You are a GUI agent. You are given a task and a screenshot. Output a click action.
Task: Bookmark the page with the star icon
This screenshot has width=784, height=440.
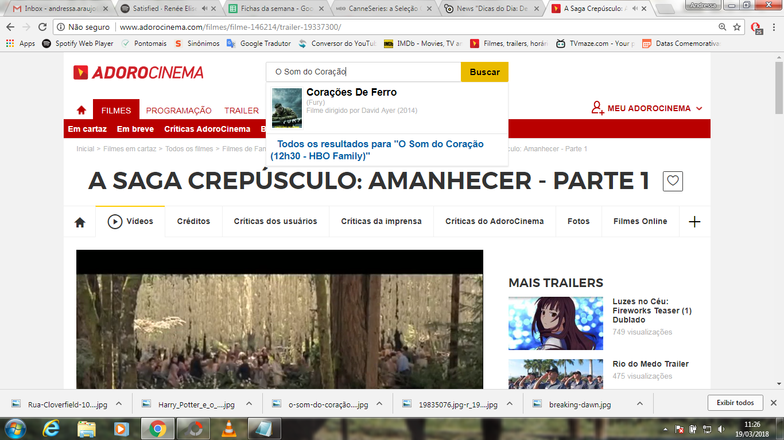point(737,27)
